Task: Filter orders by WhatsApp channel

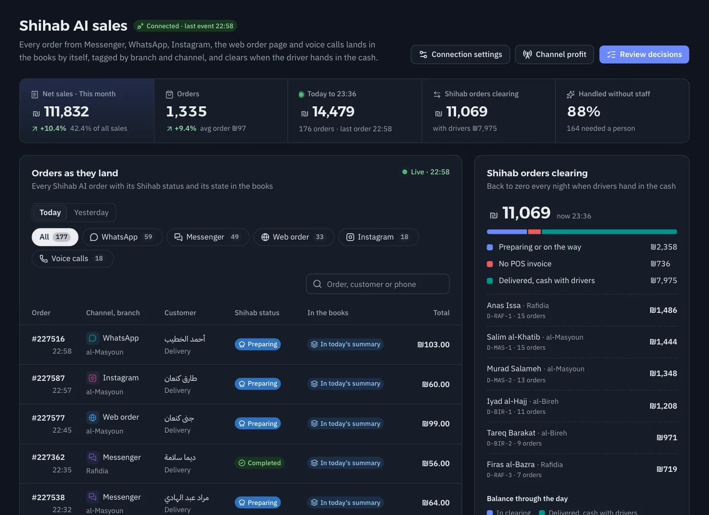Action: [x=122, y=237]
